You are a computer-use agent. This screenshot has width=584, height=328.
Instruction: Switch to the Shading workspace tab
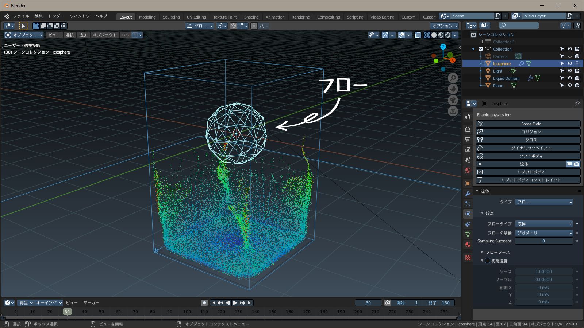click(x=251, y=17)
